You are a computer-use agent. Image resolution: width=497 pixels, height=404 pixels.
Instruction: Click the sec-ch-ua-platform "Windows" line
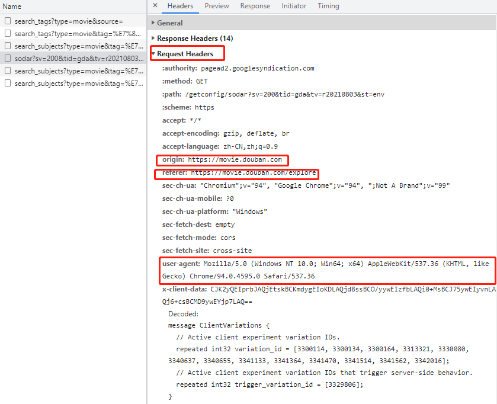click(214, 211)
